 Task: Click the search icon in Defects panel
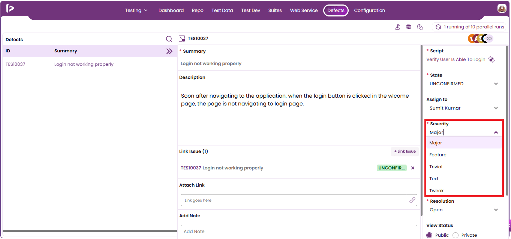point(169,39)
